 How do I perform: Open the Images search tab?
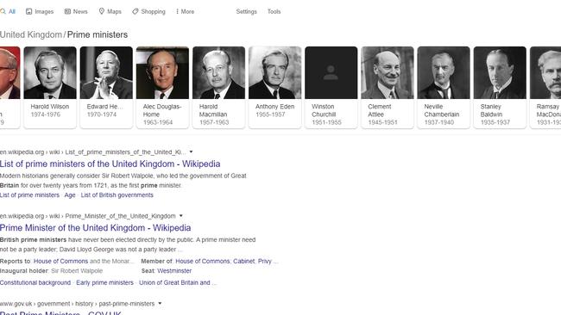coord(40,11)
